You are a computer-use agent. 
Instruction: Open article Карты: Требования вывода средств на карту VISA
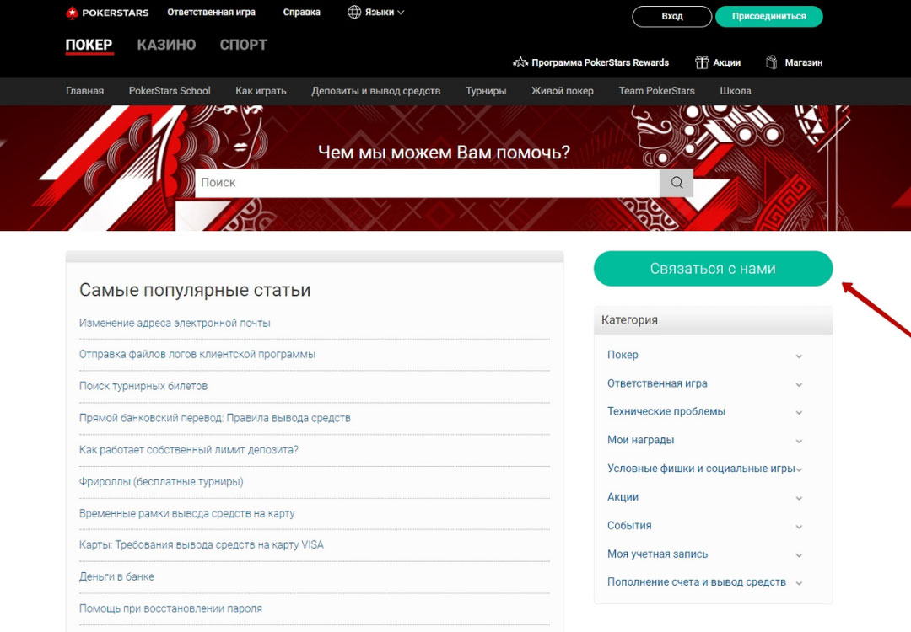pyautogui.click(x=202, y=545)
